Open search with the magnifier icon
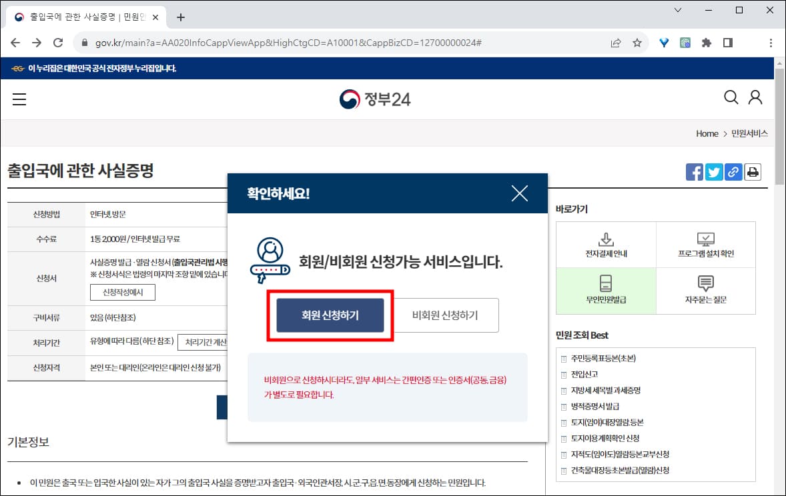Screen dimensions: 786x496 click(x=731, y=97)
